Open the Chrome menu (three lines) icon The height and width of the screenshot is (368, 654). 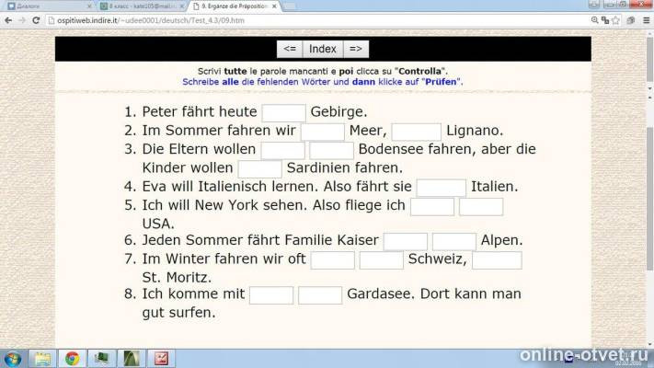point(646,20)
